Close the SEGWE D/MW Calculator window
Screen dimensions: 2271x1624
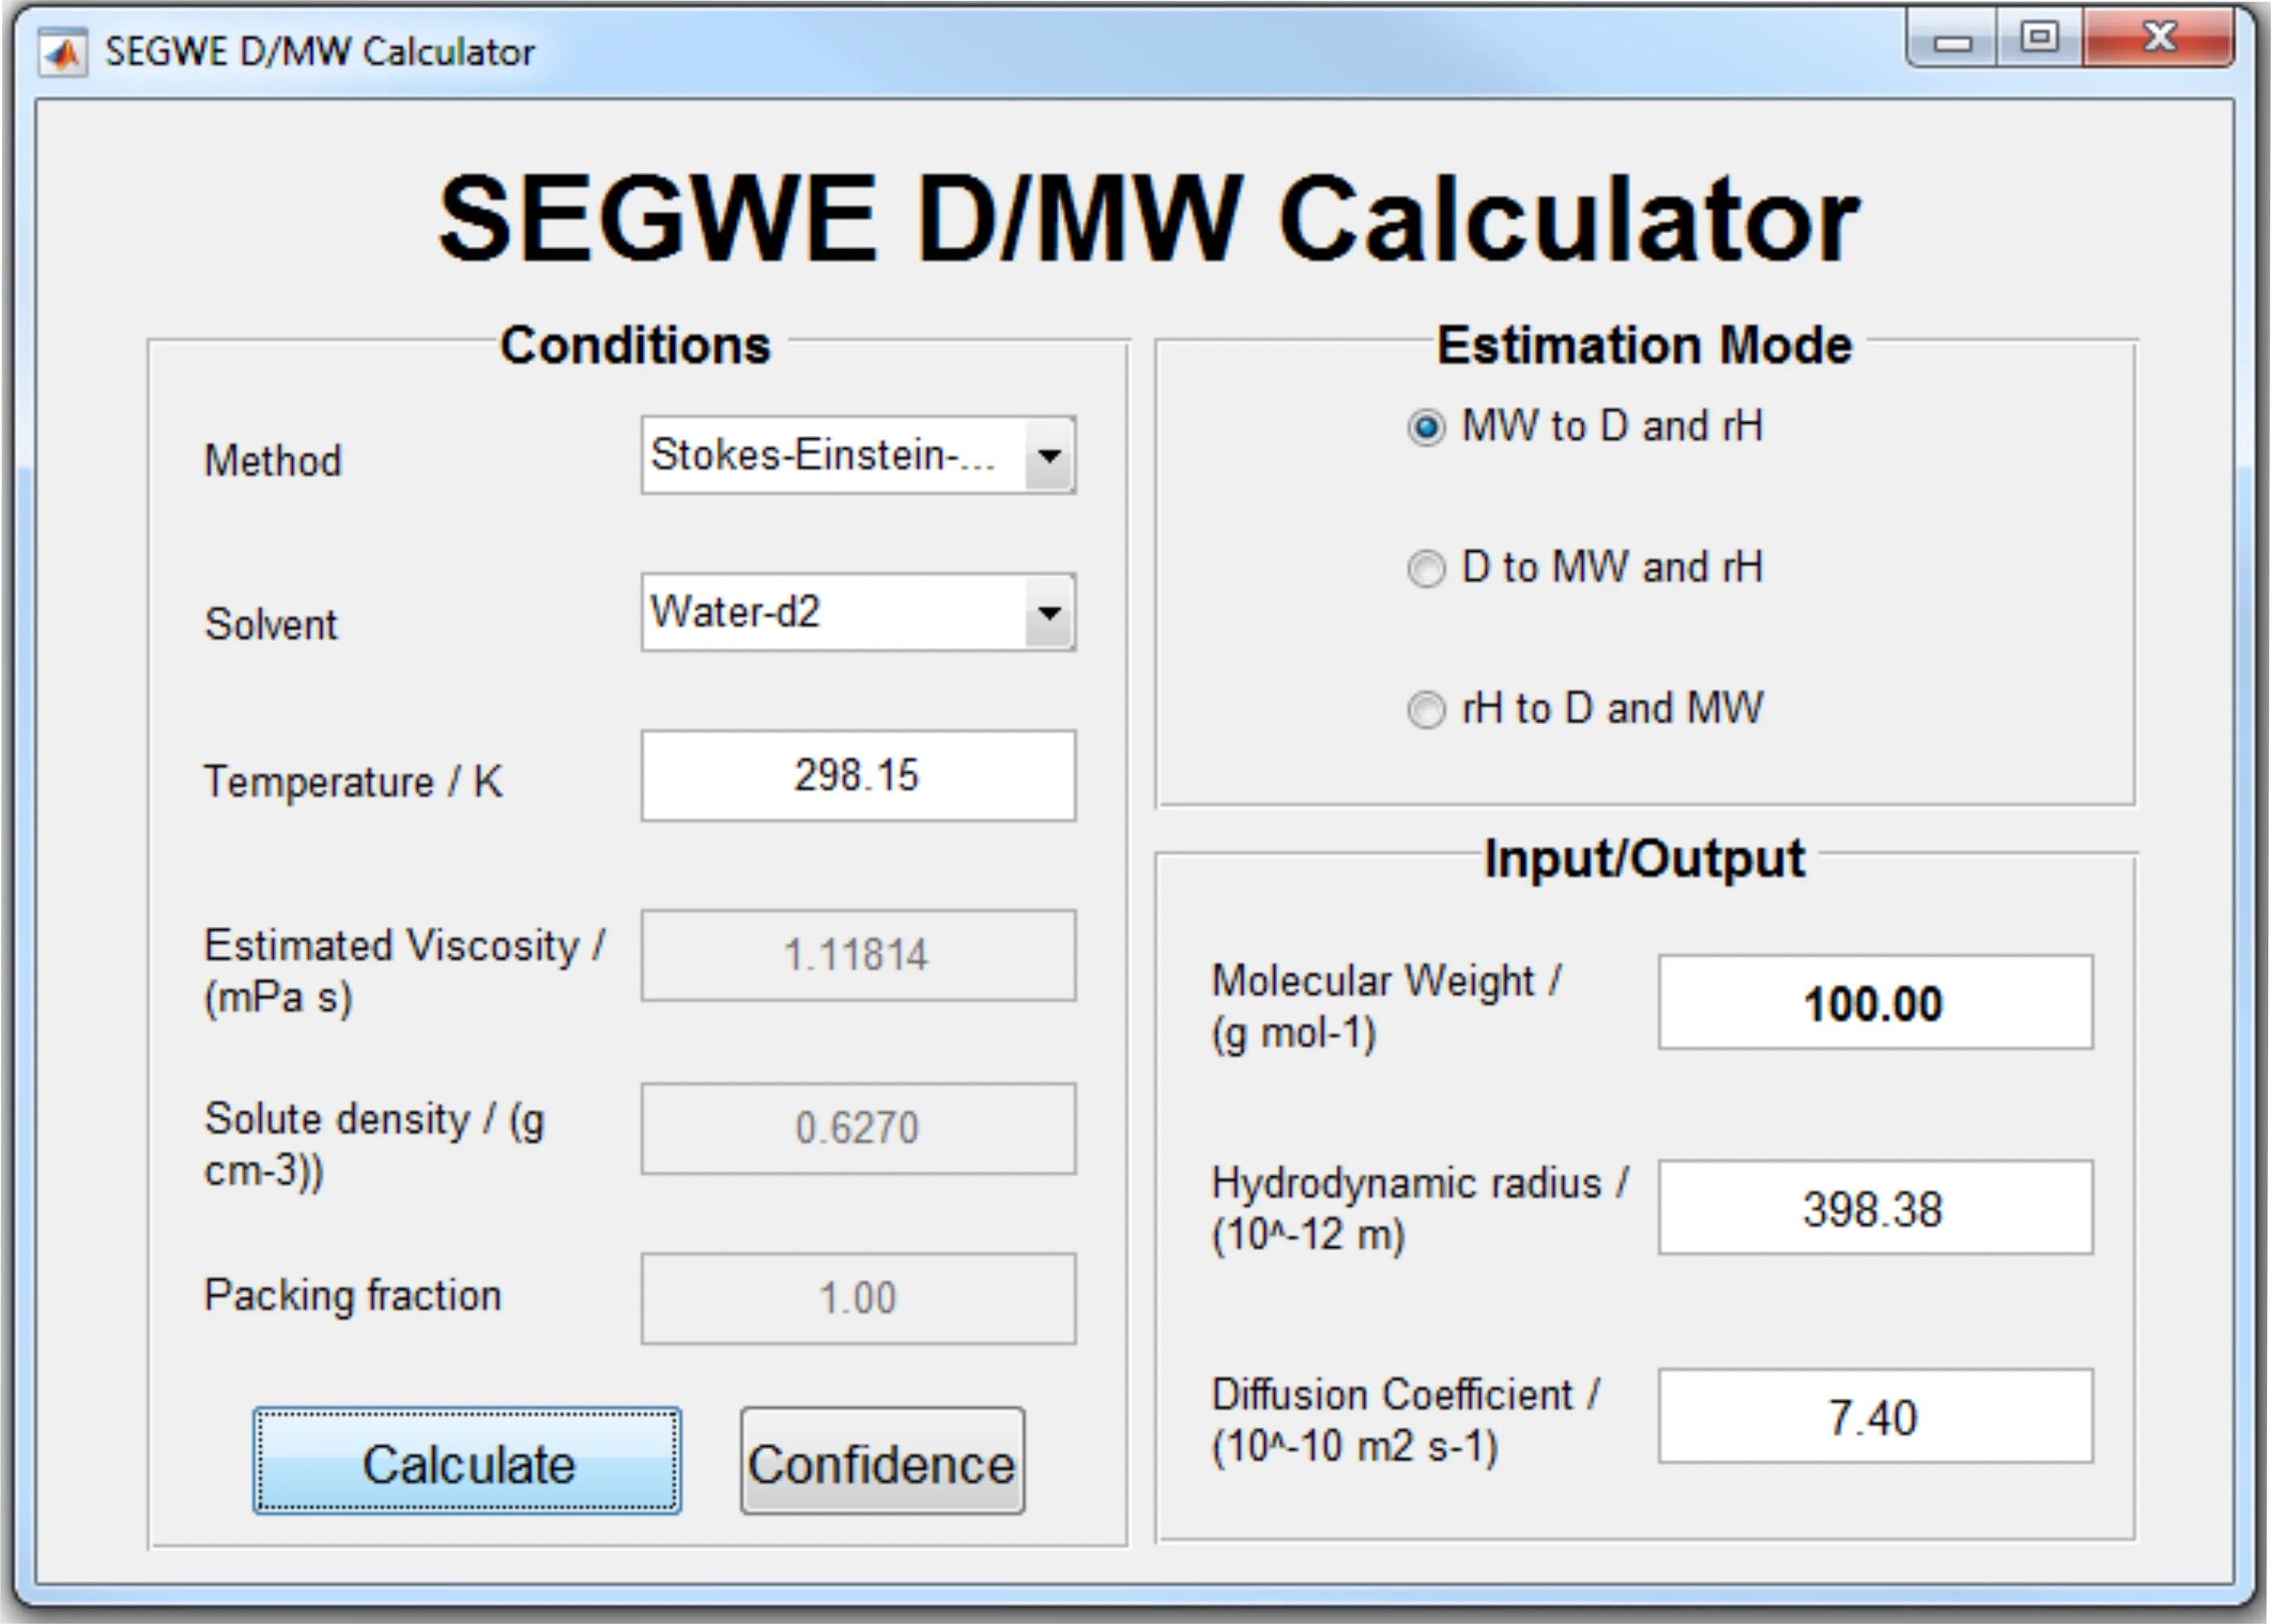coord(2159,38)
